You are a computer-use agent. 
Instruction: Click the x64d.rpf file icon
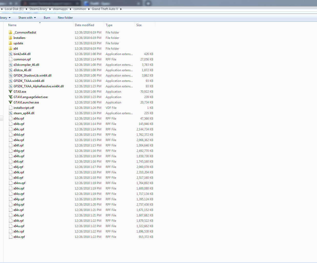(x=10, y=134)
